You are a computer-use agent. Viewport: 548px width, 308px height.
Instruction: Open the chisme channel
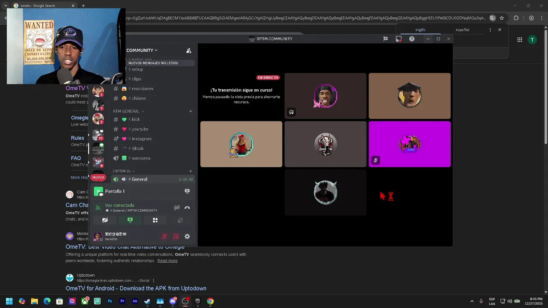[153, 98]
